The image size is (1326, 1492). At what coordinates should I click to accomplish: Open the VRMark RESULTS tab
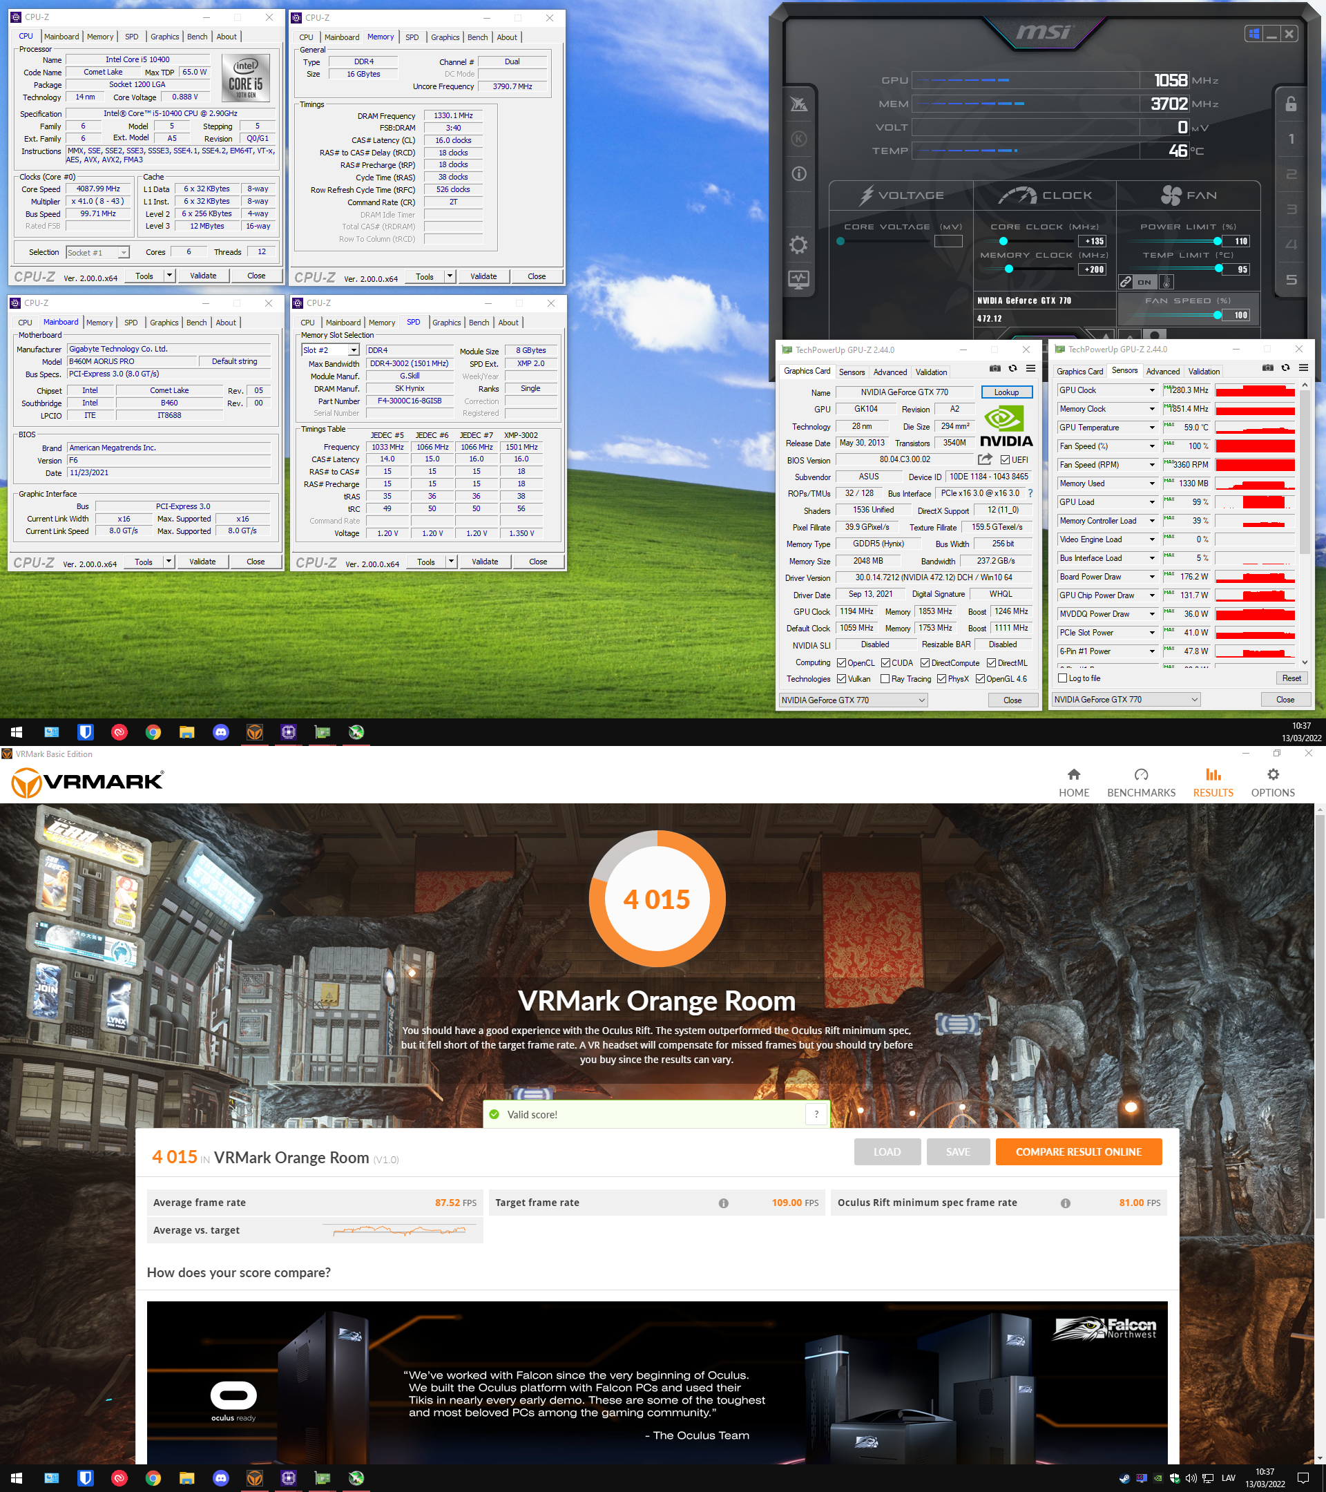click(x=1213, y=783)
